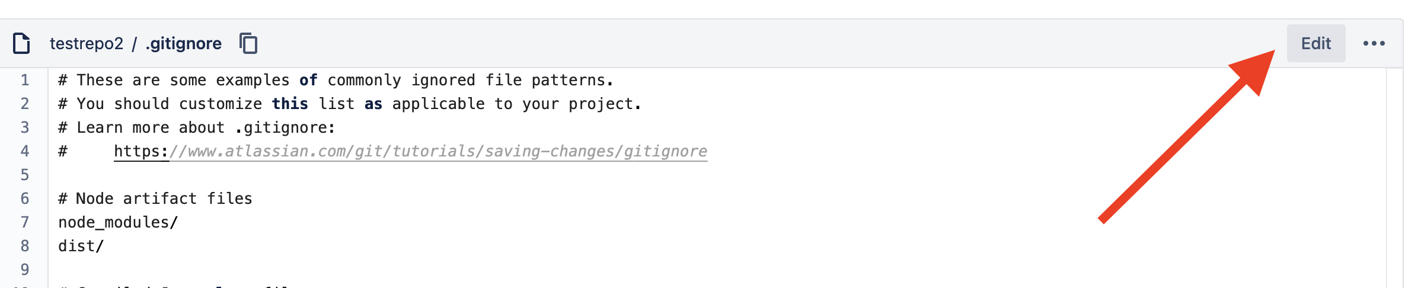This screenshot has width=1421, height=288.
Task: Select line number 3
Action: [25, 127]
